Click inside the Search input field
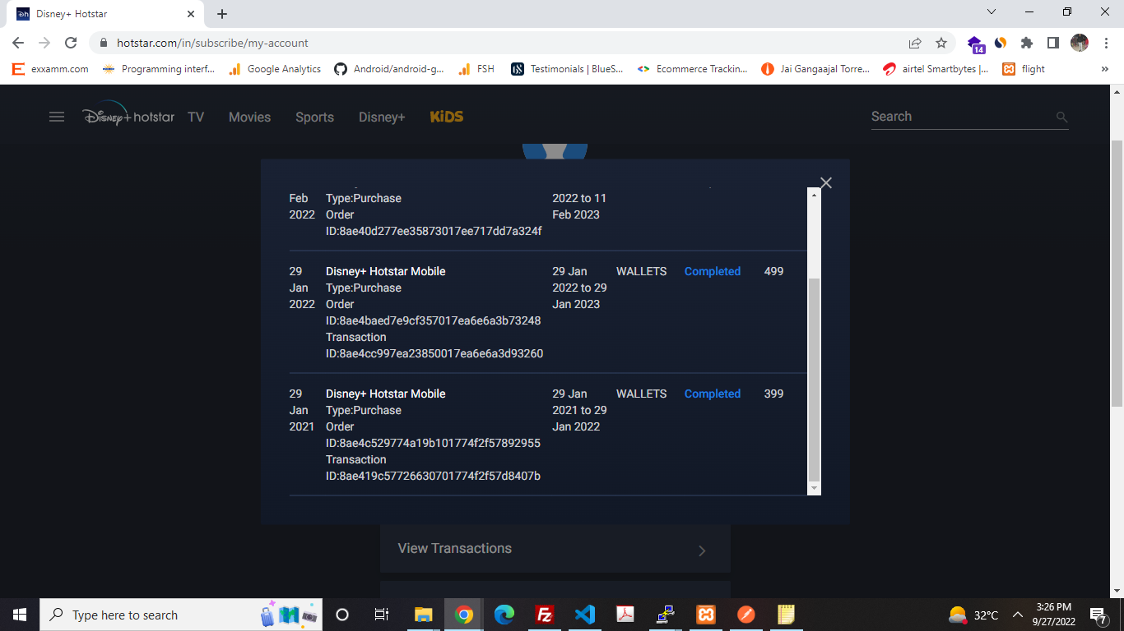Image resolution: width=1124 pixels, height=631 pixels. (946, 116)
